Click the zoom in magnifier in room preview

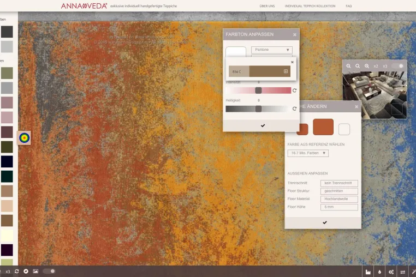[x=367, y=66]
